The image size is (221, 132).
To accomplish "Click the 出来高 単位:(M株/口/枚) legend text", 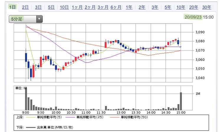I will 55,127.
